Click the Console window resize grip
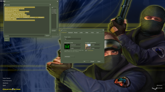 51,37
